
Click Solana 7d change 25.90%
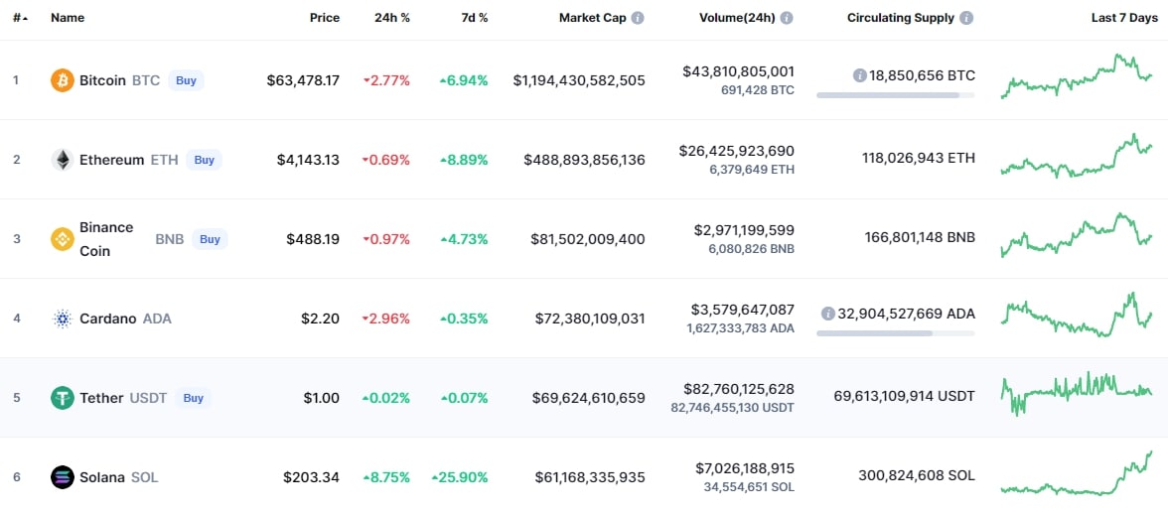460,477
